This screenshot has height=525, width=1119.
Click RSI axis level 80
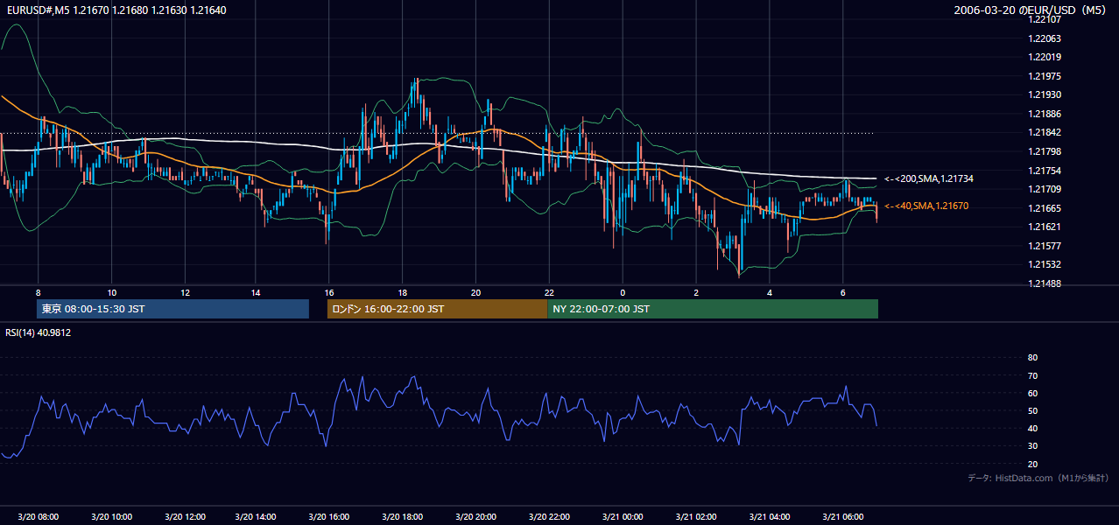(x=1032, y=358)
